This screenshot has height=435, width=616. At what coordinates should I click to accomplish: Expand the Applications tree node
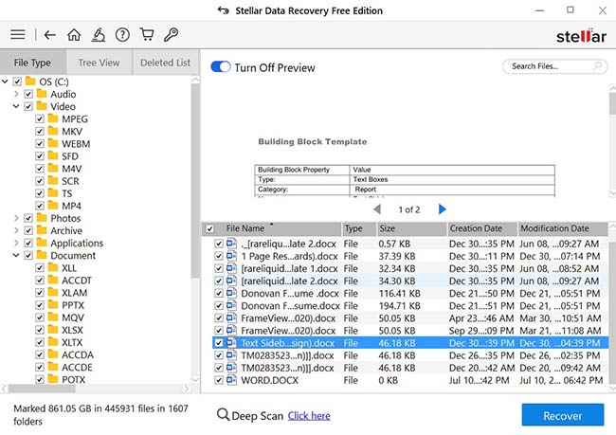click(16, 243)
